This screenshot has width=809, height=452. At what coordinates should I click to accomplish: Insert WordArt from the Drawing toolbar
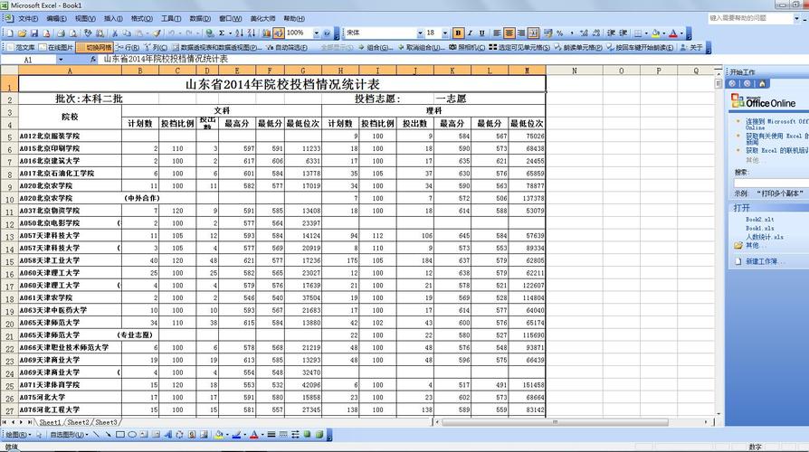click(168, 435)
